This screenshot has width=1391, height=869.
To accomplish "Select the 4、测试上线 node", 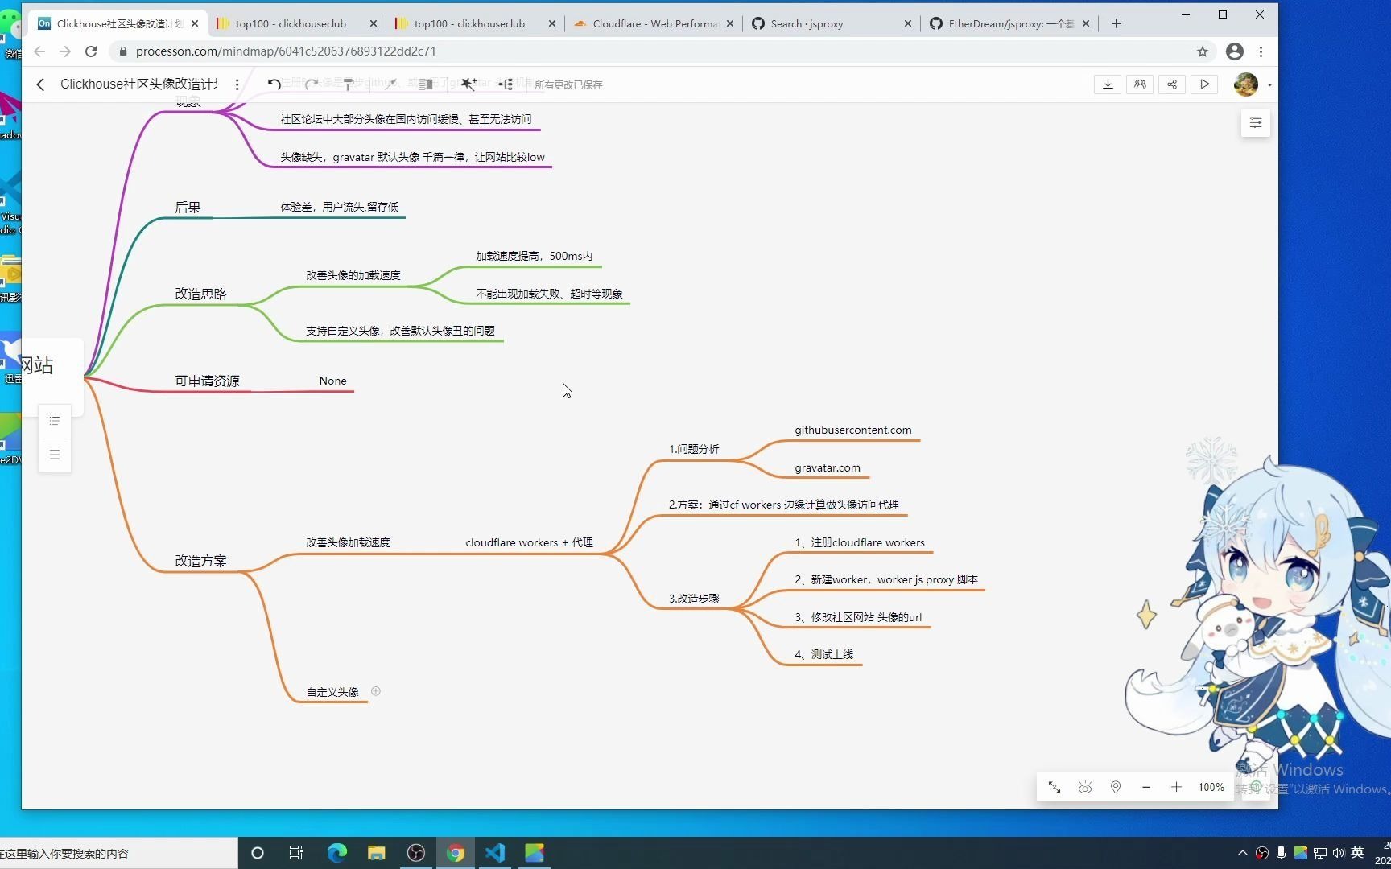I will 824,654.
